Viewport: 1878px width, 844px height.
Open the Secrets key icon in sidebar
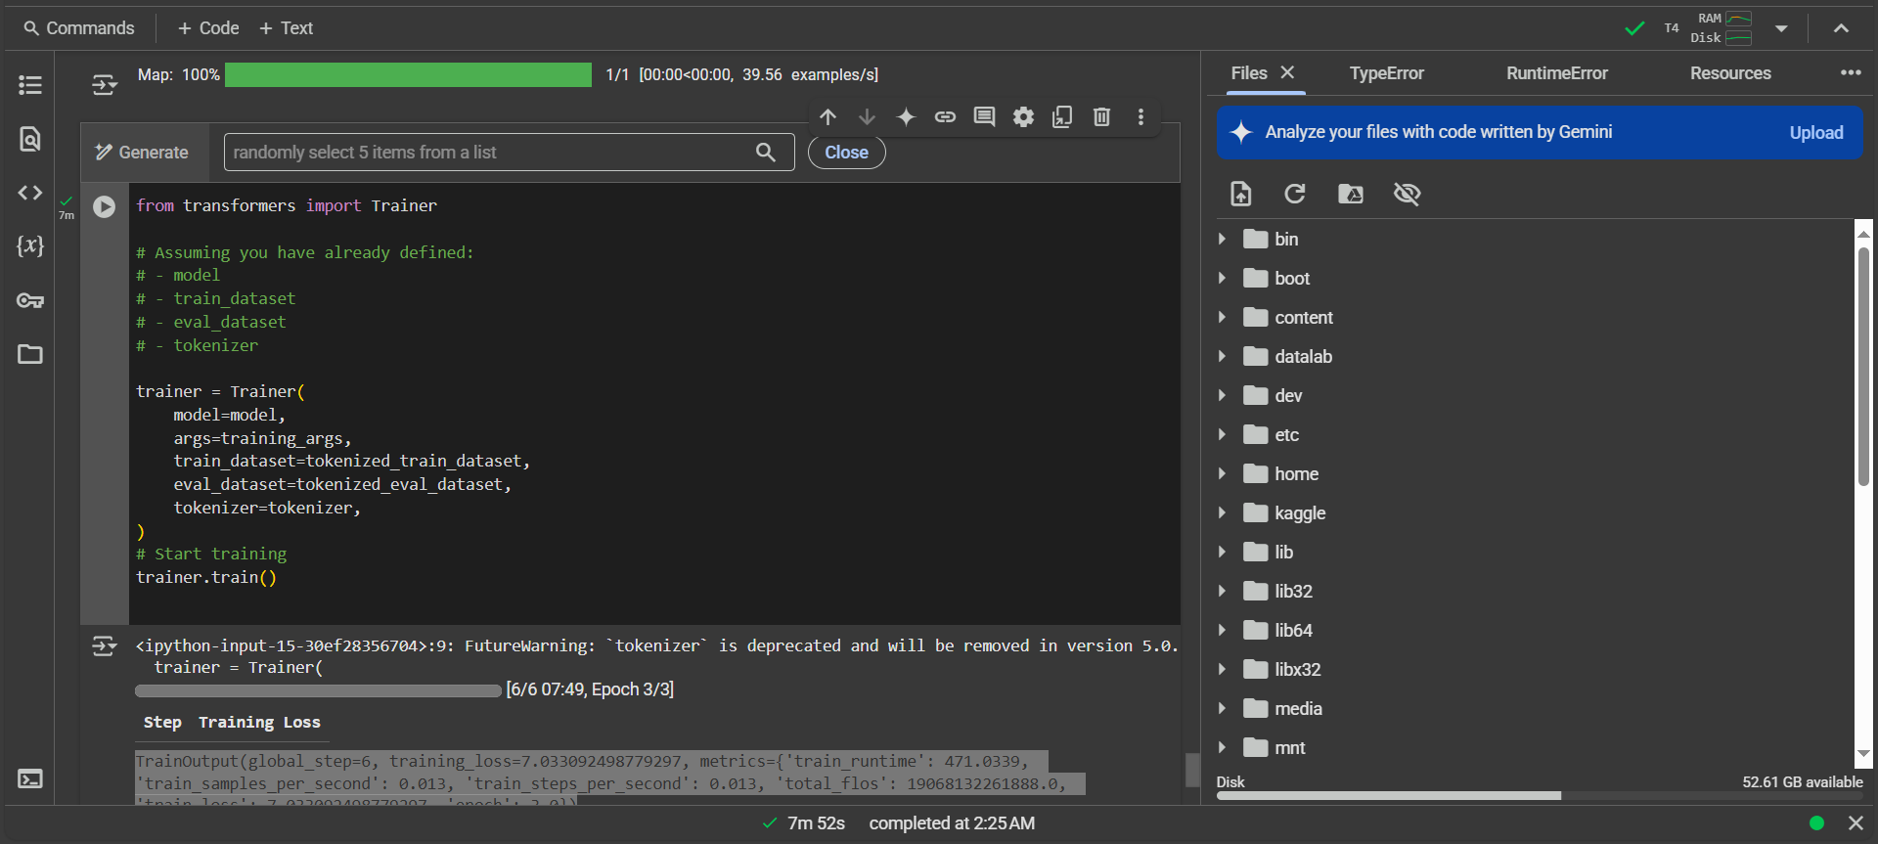coord(30,300)
